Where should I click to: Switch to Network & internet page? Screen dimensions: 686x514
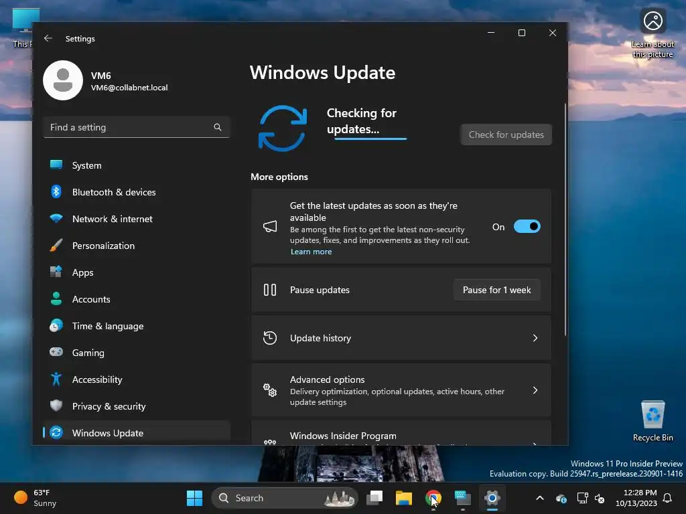click(137, 219)
